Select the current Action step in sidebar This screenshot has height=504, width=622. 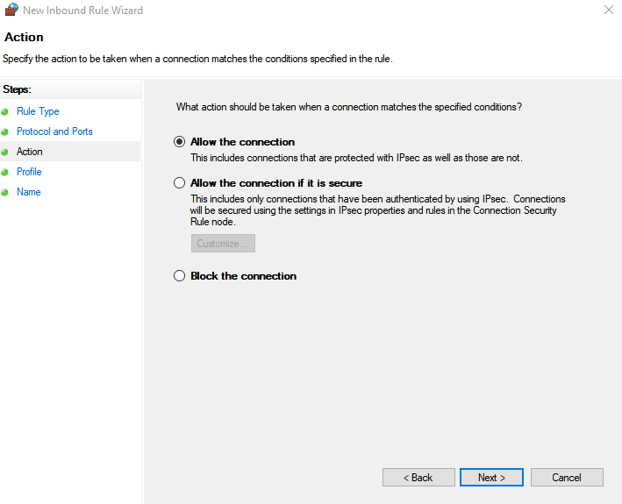pyautogui.click(x=29, y=152)
